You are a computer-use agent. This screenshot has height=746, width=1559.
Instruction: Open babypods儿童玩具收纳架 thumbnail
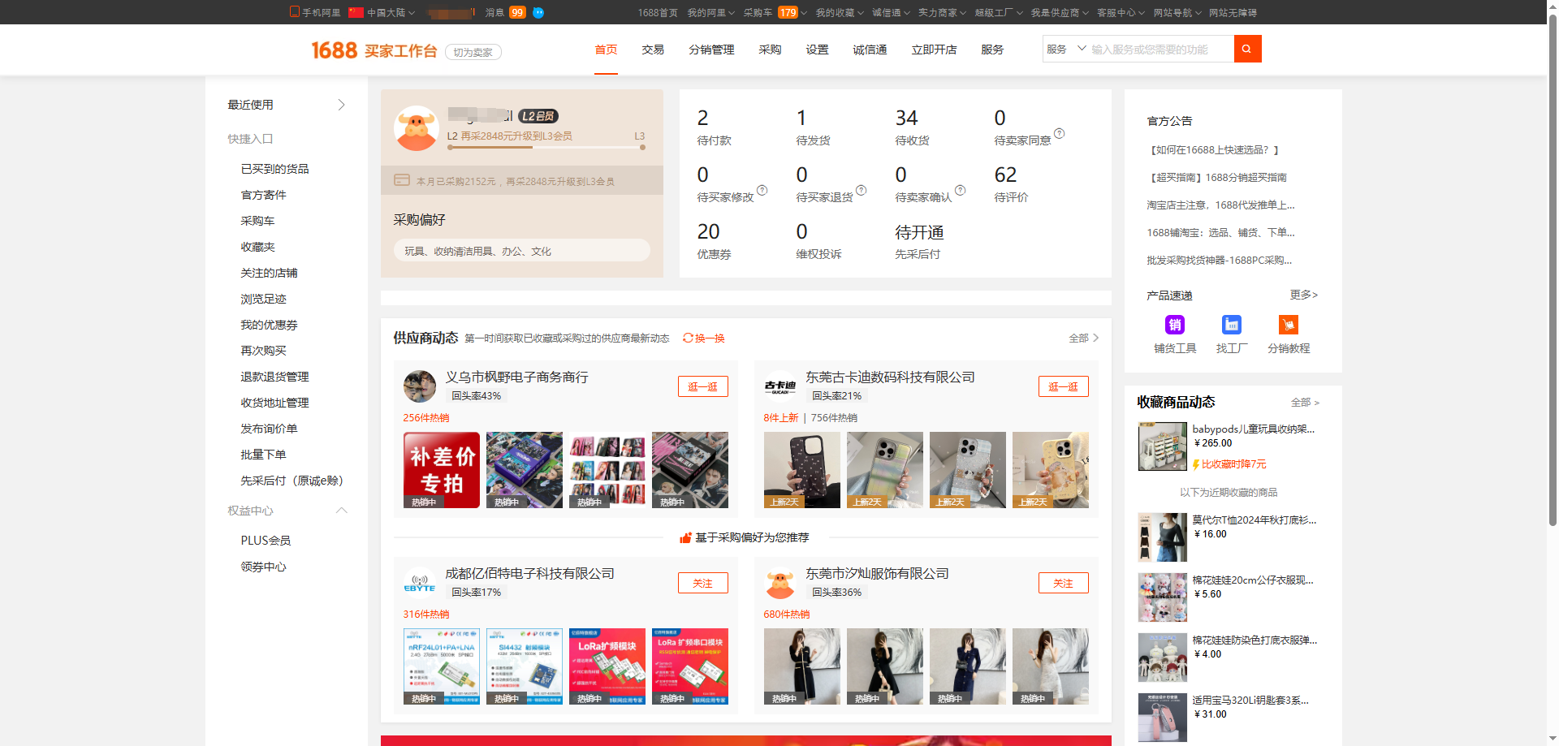click(x=1163, y=446)
